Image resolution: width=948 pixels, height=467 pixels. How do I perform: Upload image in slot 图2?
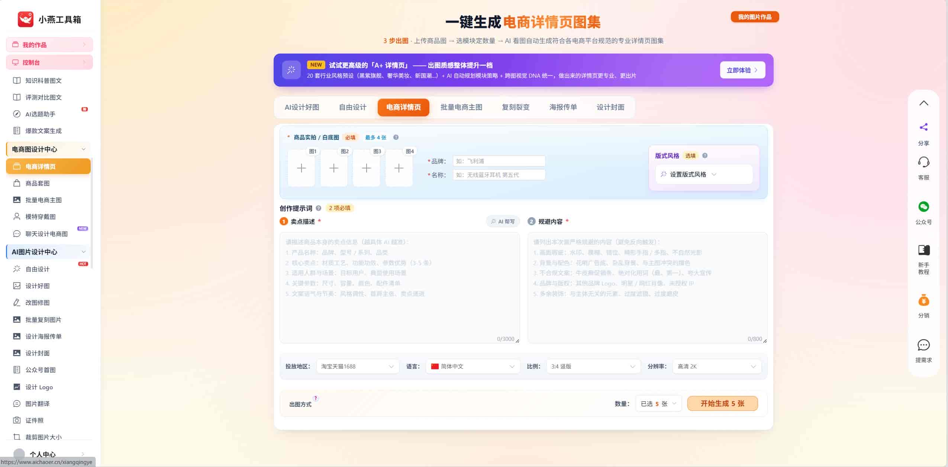click(x=334, y=168)
